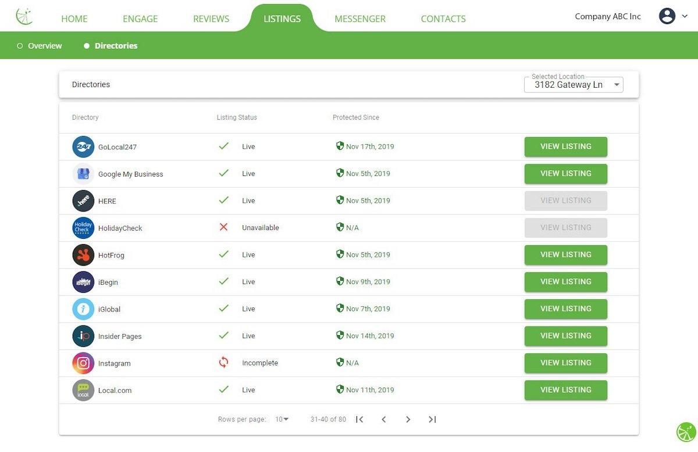Click the Listing Status column header
The image size is (698, 452).
pyautogui.click(x=237, y=117)
